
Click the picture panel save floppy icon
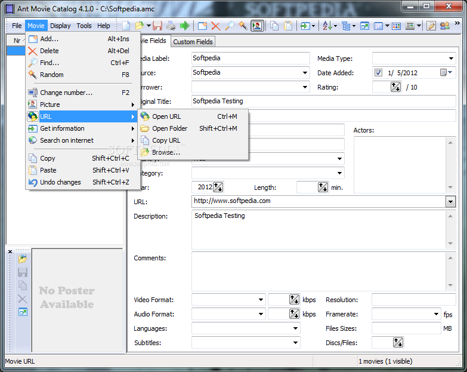(x=23, y=272)
